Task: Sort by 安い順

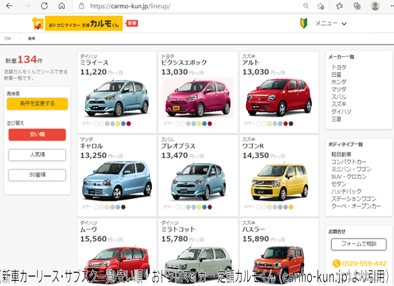Action: [37, 135]
